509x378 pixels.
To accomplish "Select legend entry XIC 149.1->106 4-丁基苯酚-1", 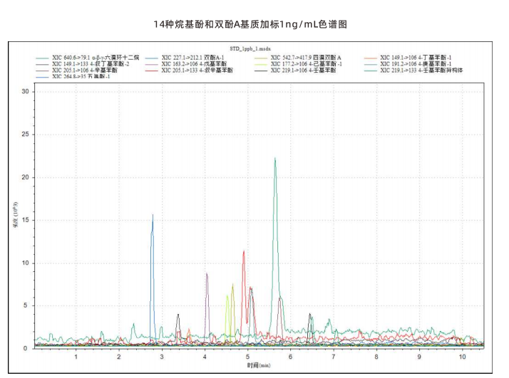I will 408,58.
